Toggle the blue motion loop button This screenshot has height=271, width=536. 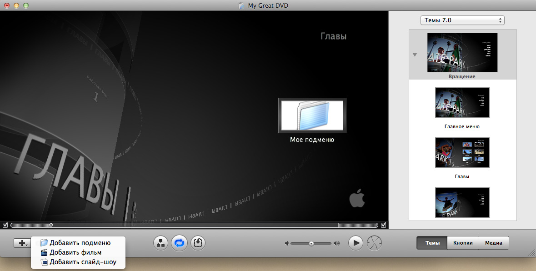(x=179, y=243)
